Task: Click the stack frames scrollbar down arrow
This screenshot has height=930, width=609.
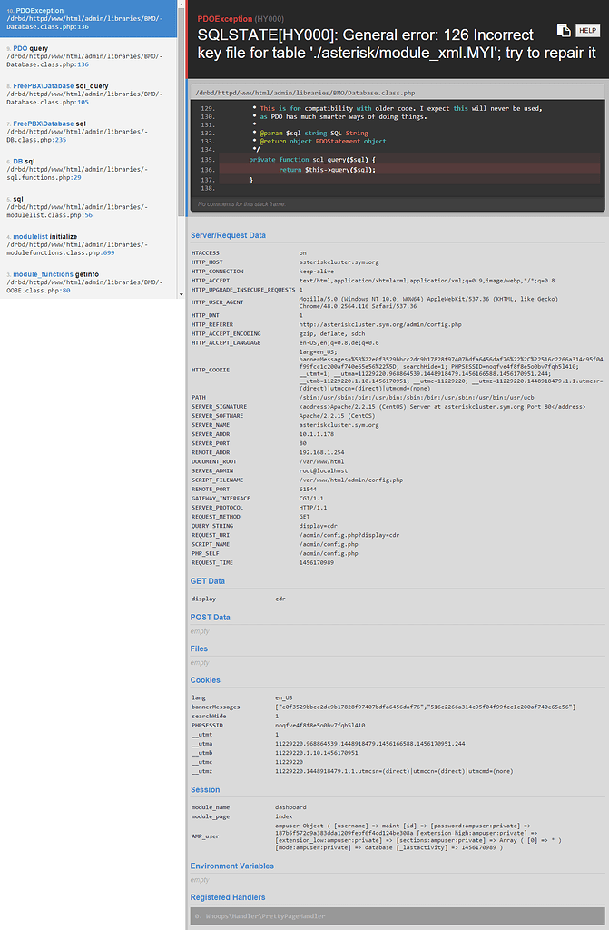Action: coord(181,295)
